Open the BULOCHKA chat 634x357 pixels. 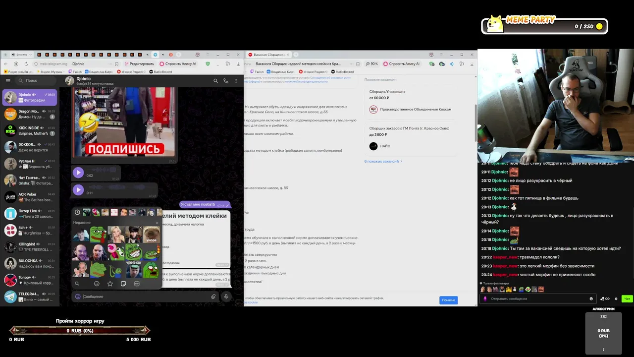pos(30,263)
